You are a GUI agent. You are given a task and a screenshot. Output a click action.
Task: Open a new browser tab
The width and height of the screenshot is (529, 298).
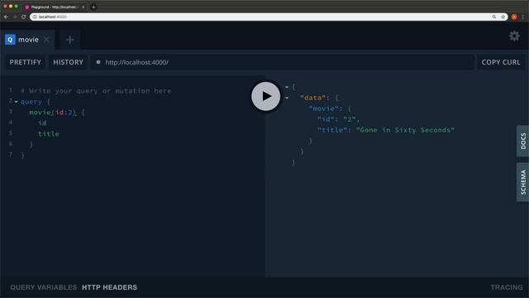click(93, 7)
